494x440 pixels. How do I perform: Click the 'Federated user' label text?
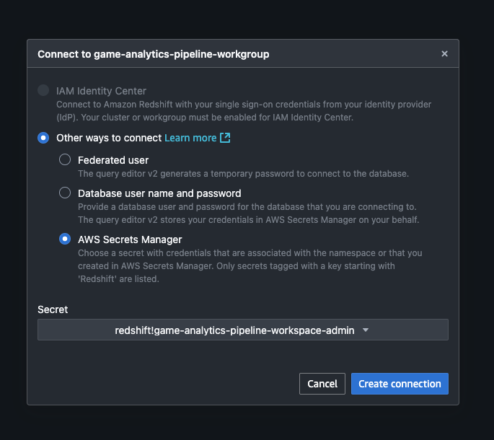pyautogui.click(x=113, y=160)
